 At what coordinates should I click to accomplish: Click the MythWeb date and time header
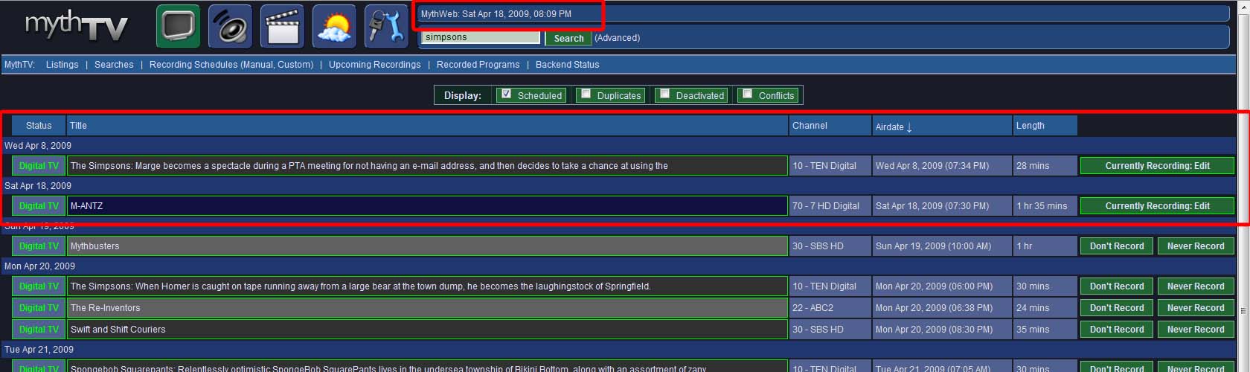click(496, 14)
